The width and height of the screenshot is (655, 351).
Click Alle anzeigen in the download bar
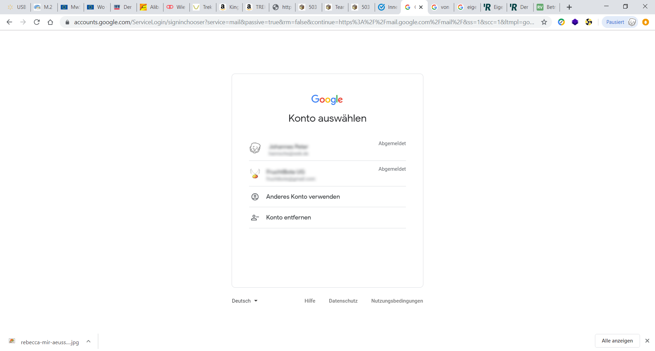pyautogui.click(x=617, y=340)
